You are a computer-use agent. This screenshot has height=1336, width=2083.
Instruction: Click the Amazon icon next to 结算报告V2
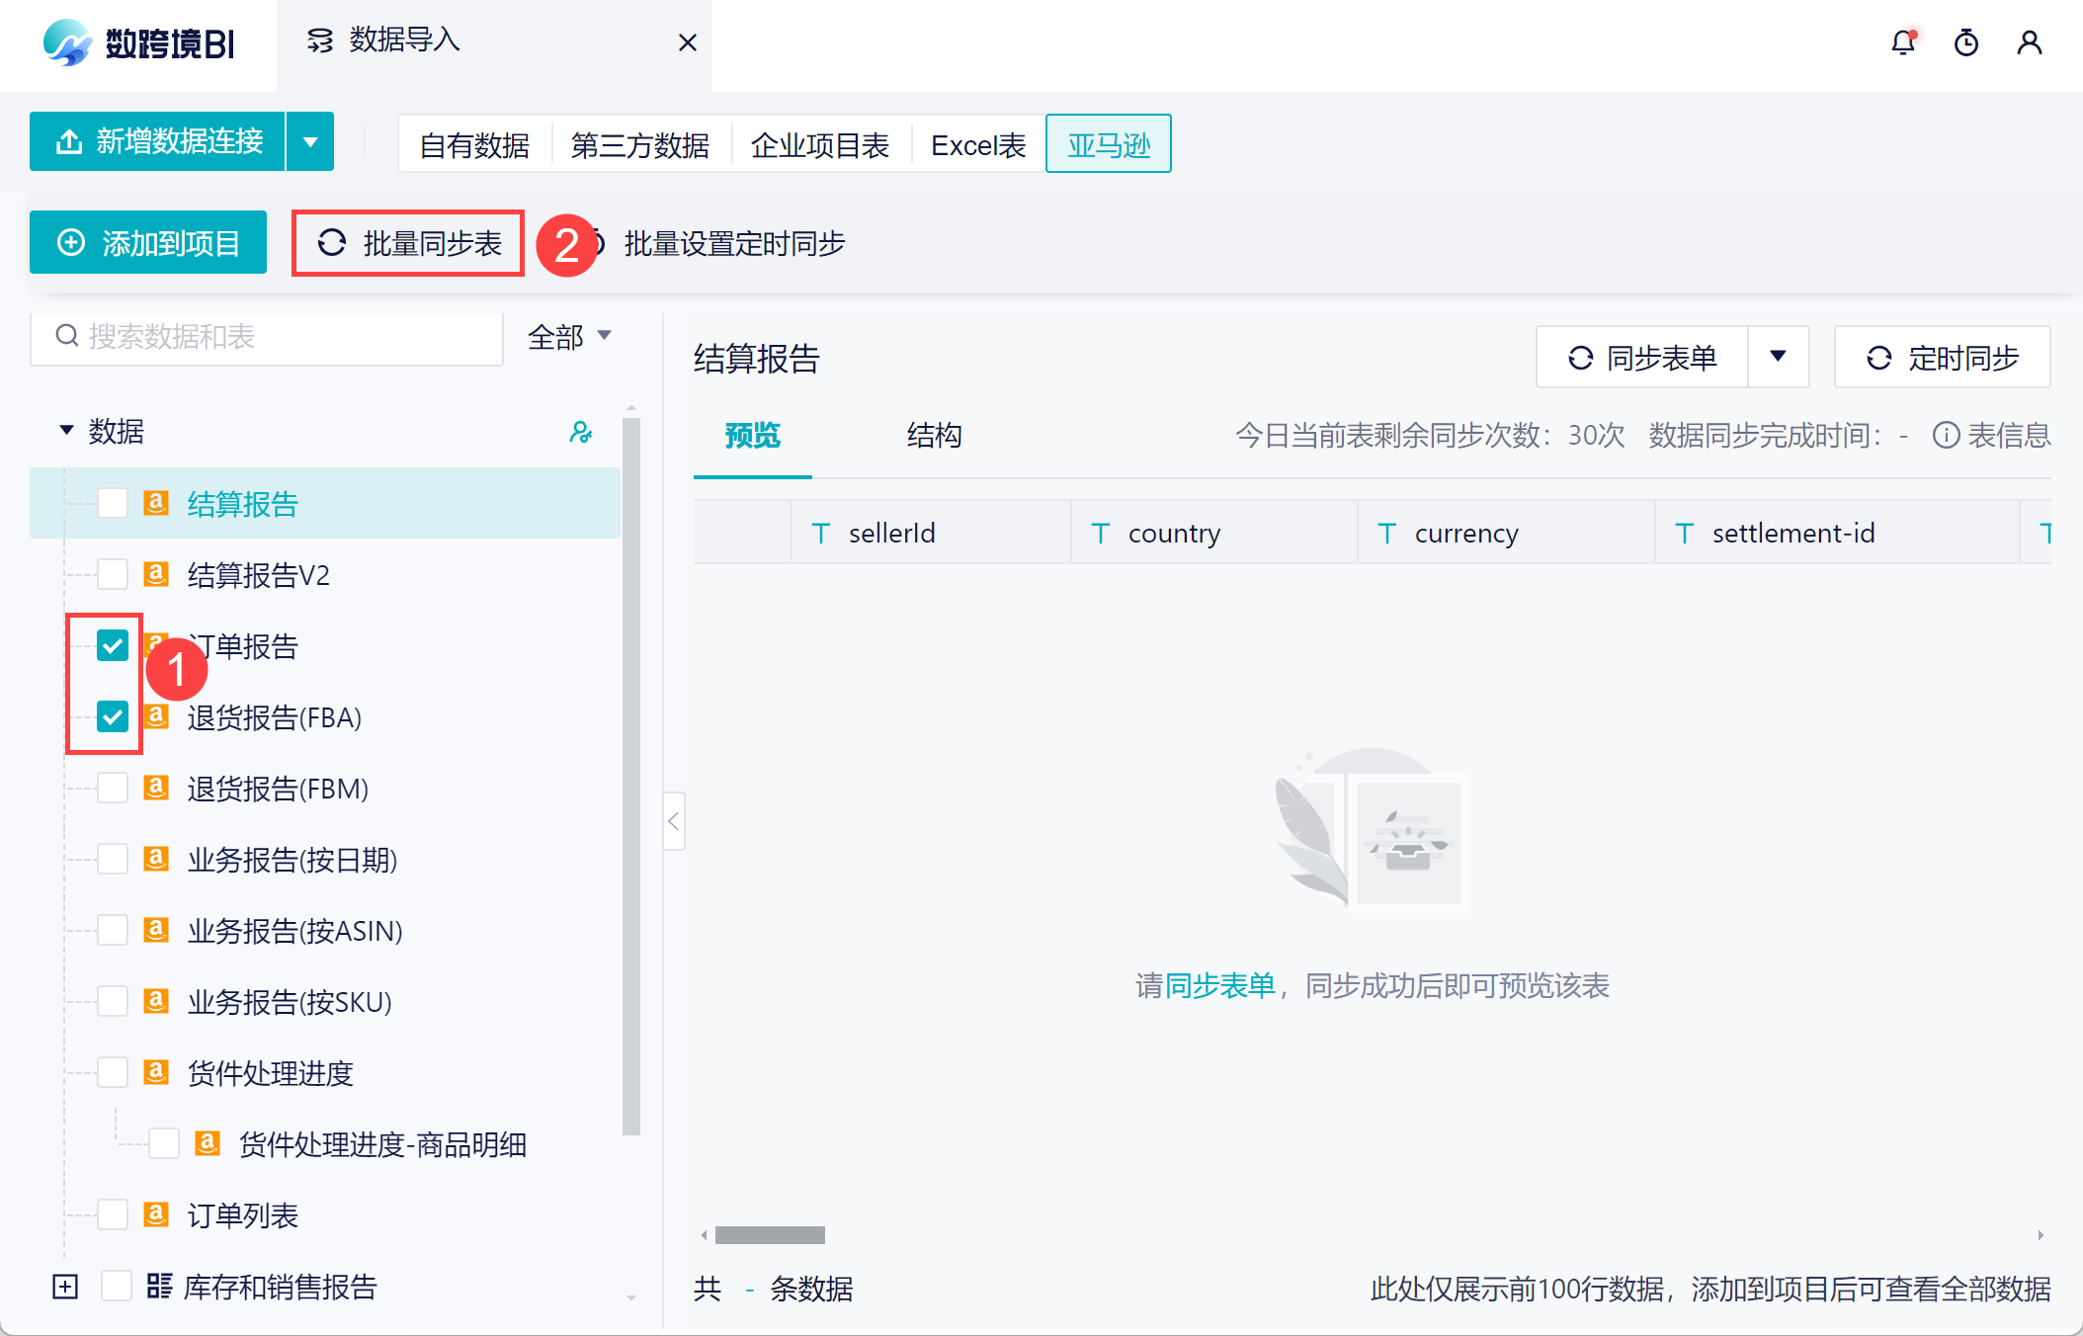156,574
